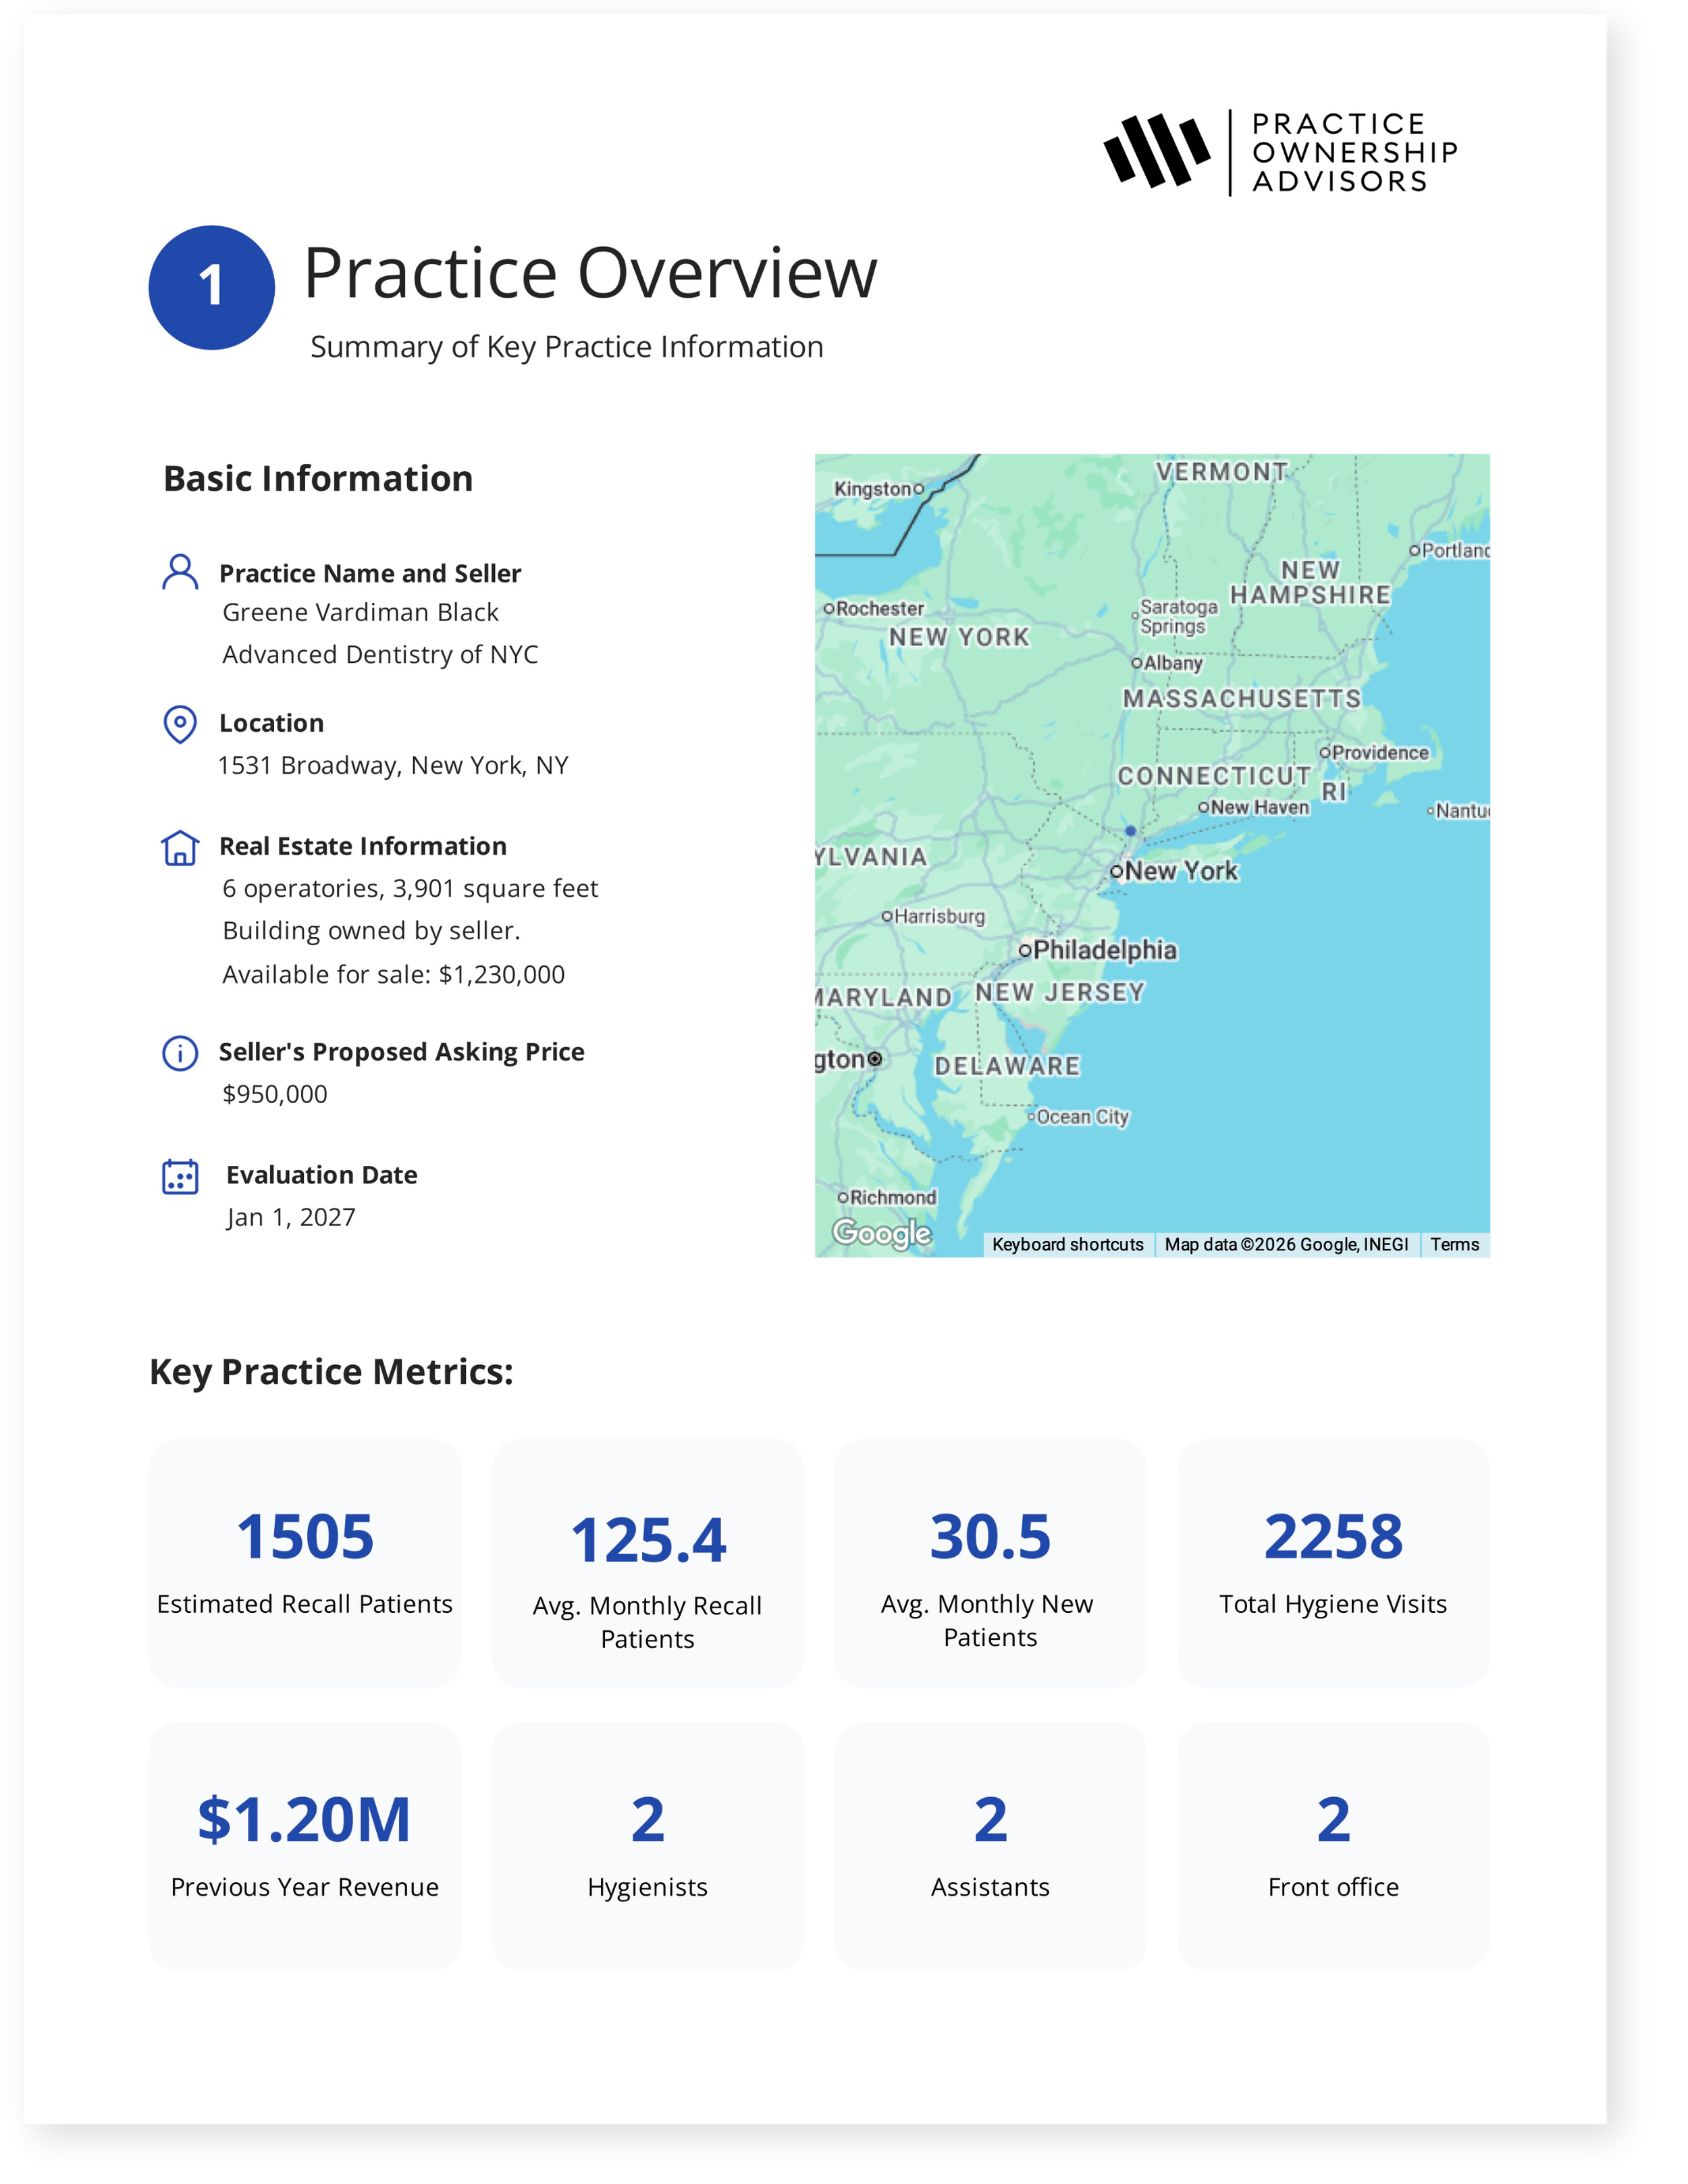Select the Previous Year Revenue card
This screenshot has height=2184, width=1688.
[305, 1845]
